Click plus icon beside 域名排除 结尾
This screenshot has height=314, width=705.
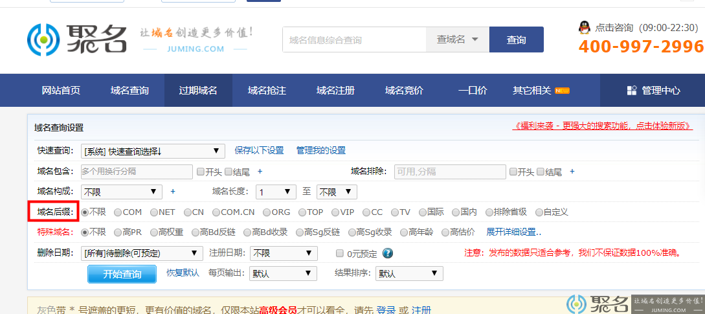coord(572,172)
